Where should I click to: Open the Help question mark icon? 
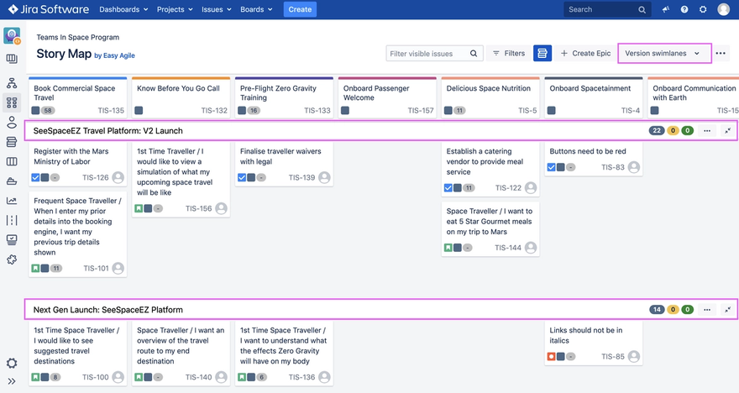click(684, 9)
